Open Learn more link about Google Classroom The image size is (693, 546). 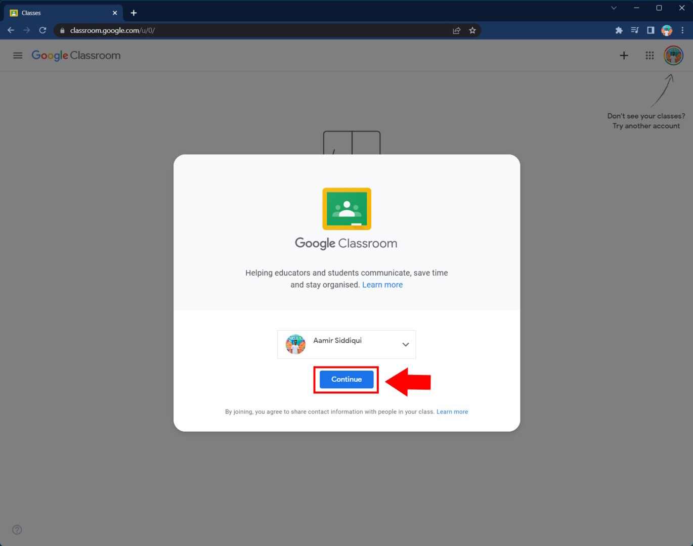[x=382, y=285]
